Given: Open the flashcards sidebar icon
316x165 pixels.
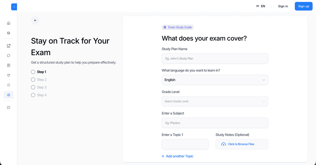Looking at the screenshot, I should click(8, 75).
